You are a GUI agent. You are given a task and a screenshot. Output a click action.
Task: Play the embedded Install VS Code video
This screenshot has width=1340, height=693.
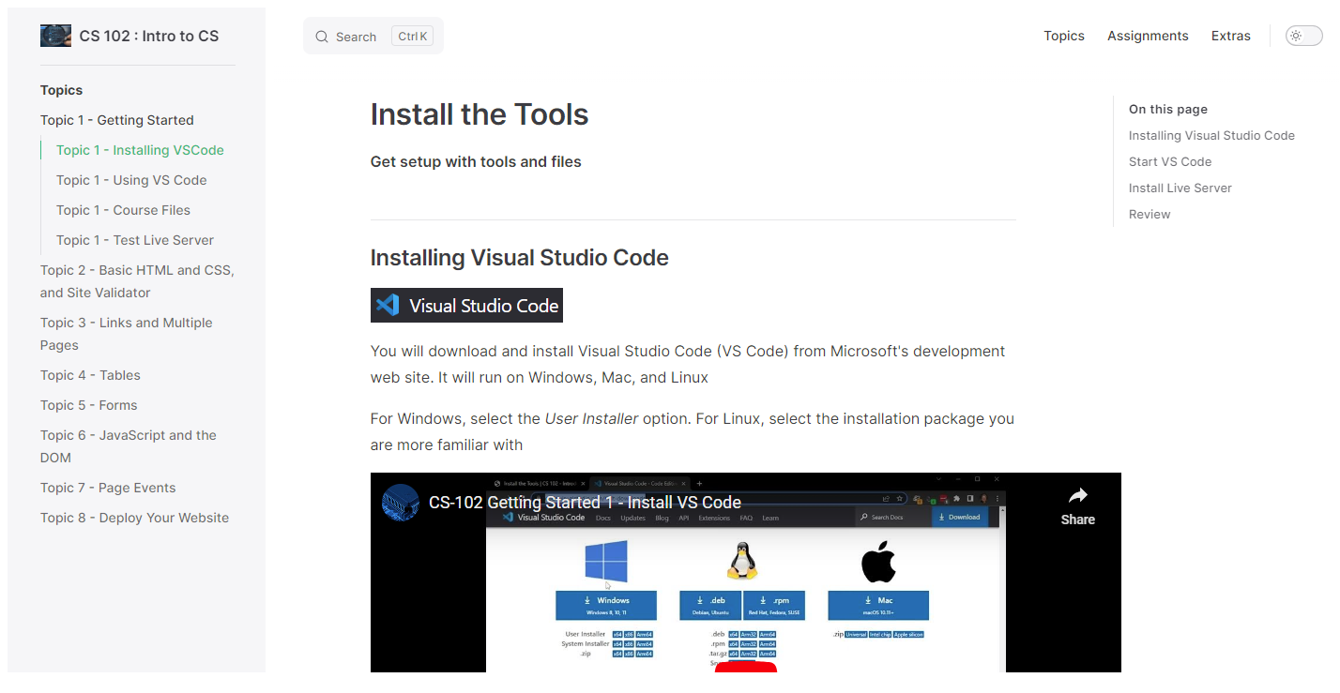pyautogui.click(x=745, y=668)
